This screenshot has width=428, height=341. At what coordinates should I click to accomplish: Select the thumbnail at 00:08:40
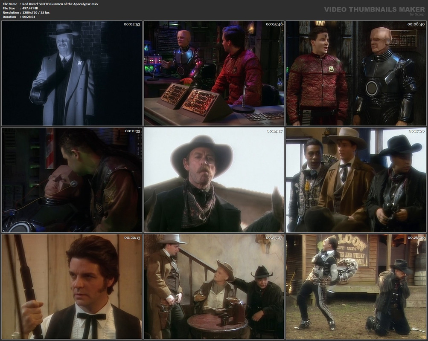point(356,73)
